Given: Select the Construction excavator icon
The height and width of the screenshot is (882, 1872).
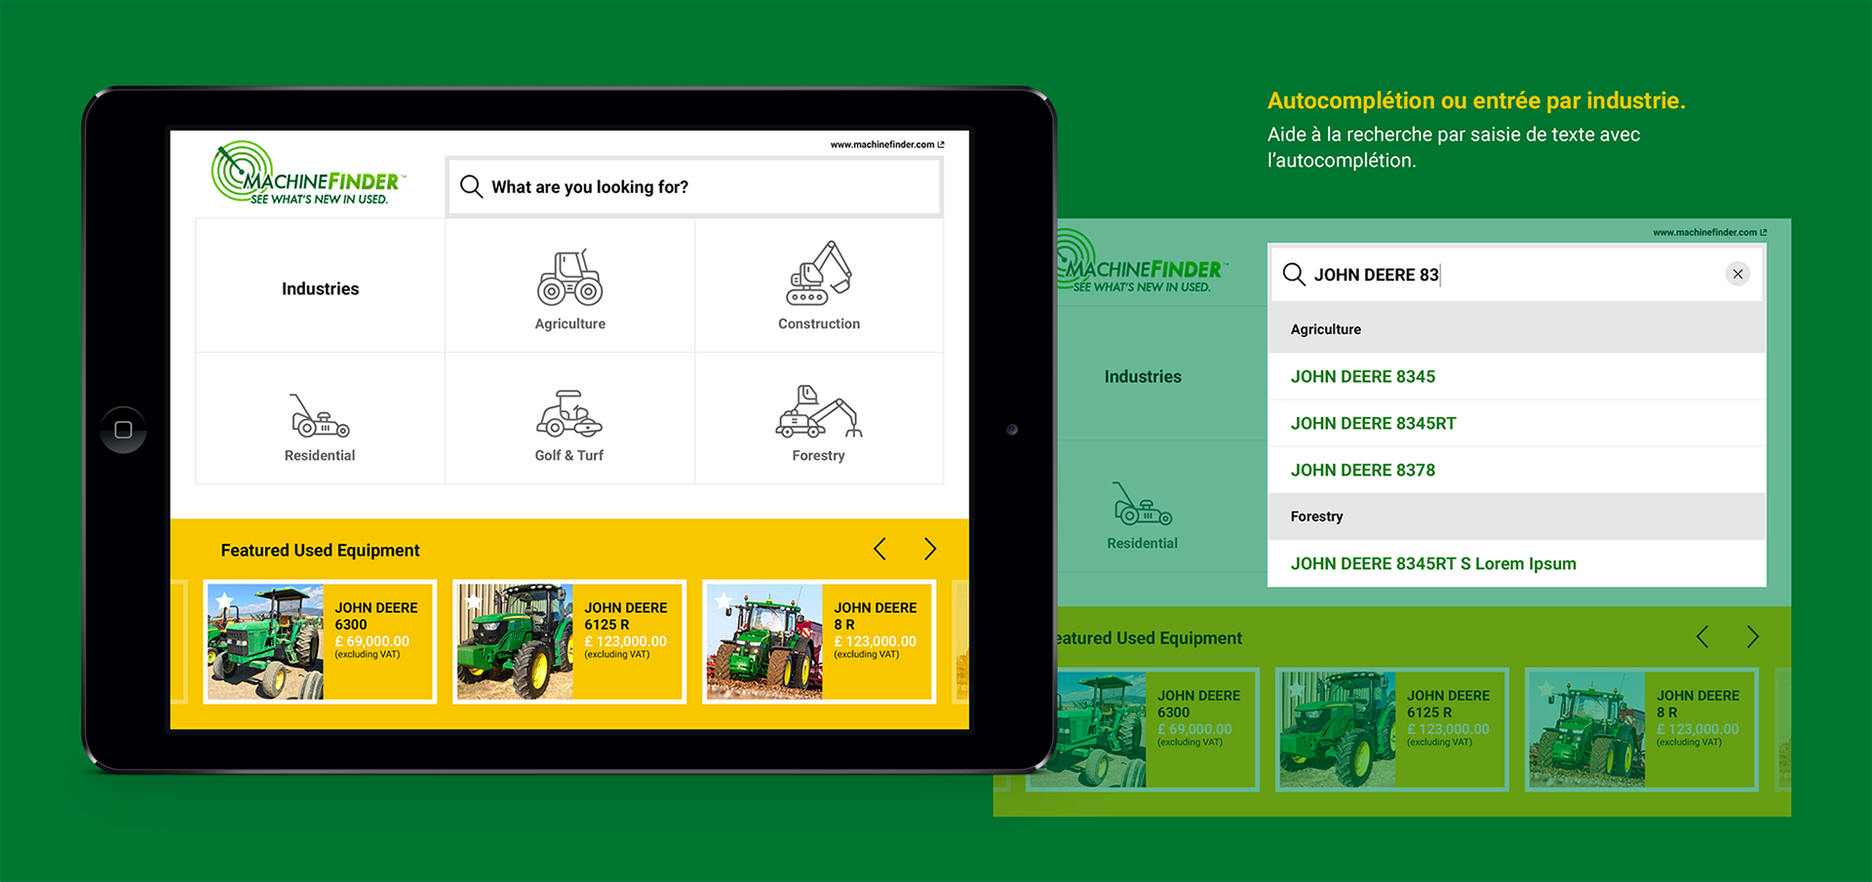Looking at the screenshot, I should (819, 273).
